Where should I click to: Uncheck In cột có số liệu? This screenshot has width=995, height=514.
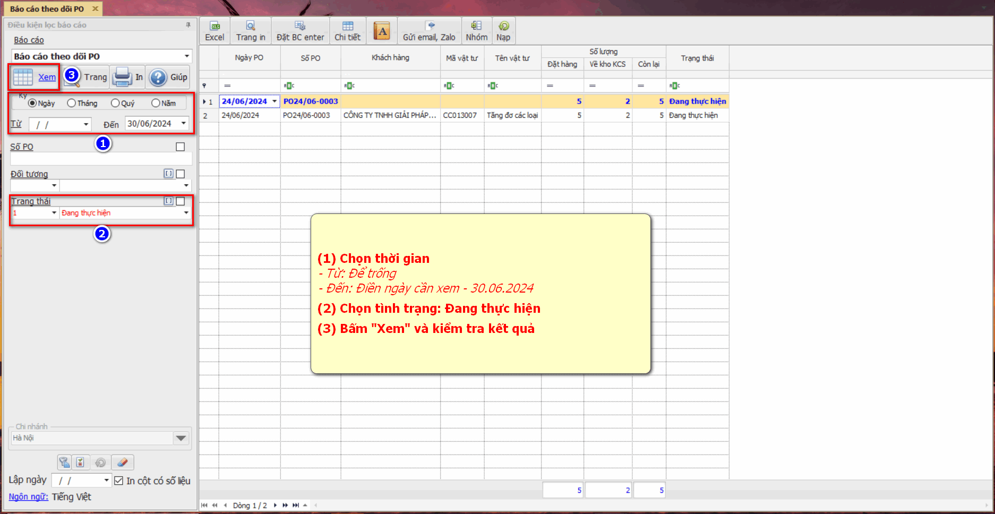(119, 481)
